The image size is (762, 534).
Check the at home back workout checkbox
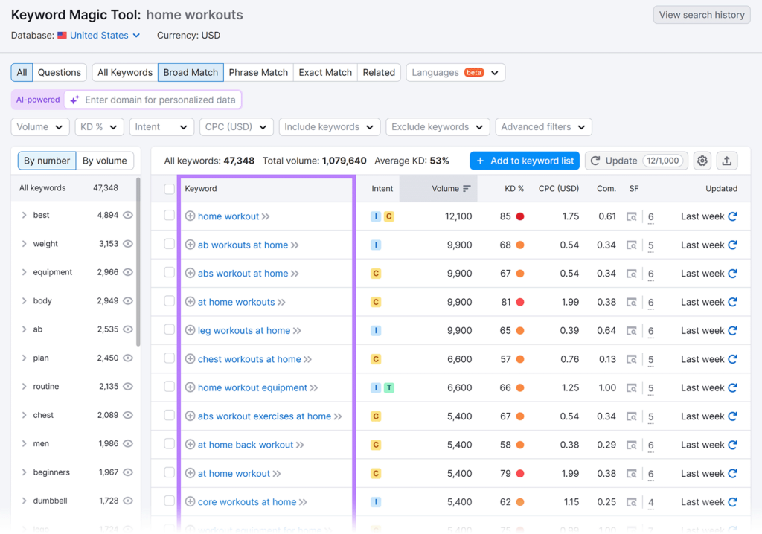[x=169, y=443]
